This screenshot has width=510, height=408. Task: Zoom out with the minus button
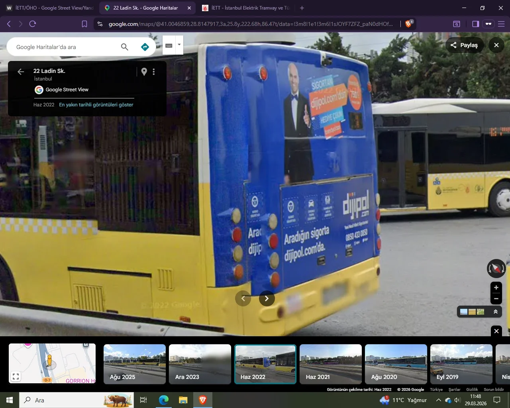(496, 298)
